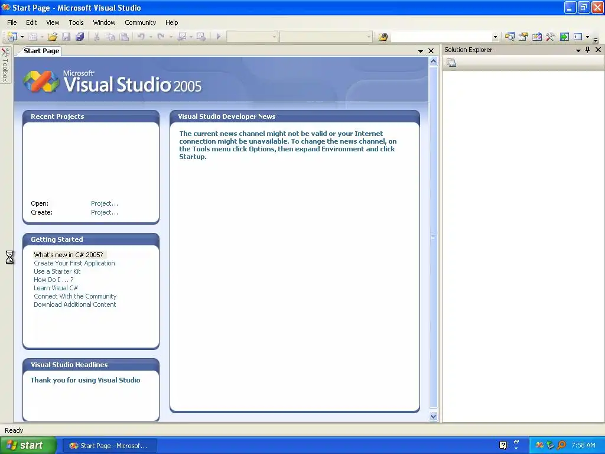Viewport: 605px width, 454px height.
Task: Click the Cut scissors icon
Action: [x=96, y=37]
